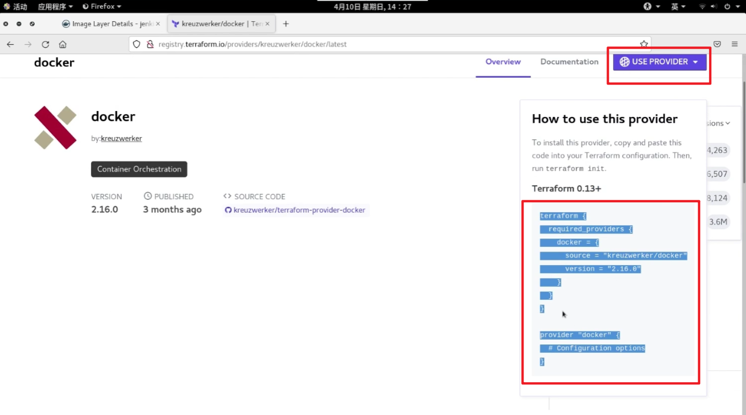Reload the current Terraform registry page
The height and width of the screenshot is (415, 746).
[x=45, y=44]
